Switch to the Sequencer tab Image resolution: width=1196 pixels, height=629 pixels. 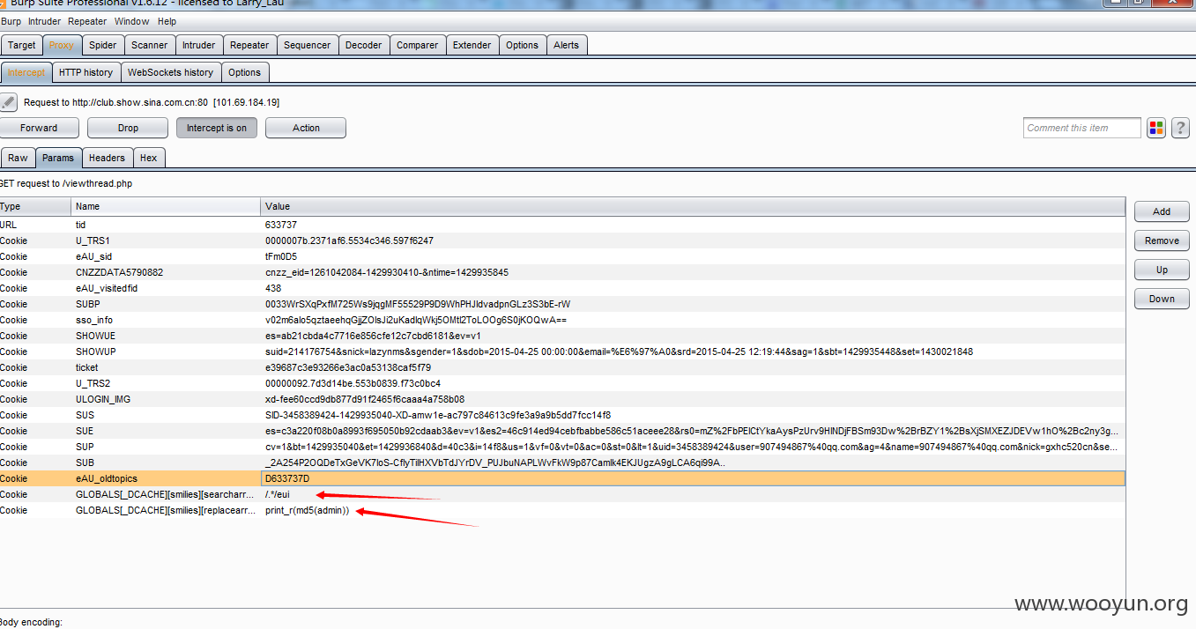[x=308, y=45]
